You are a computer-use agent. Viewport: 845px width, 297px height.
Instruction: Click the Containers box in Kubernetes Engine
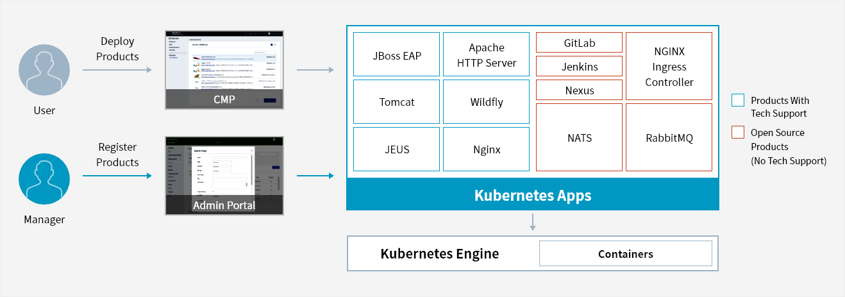tap(626, 253)
